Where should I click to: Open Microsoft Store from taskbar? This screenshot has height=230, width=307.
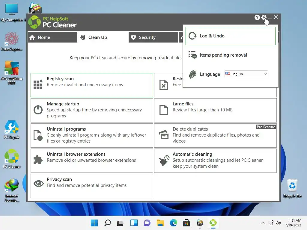click(x=186, y=223)
